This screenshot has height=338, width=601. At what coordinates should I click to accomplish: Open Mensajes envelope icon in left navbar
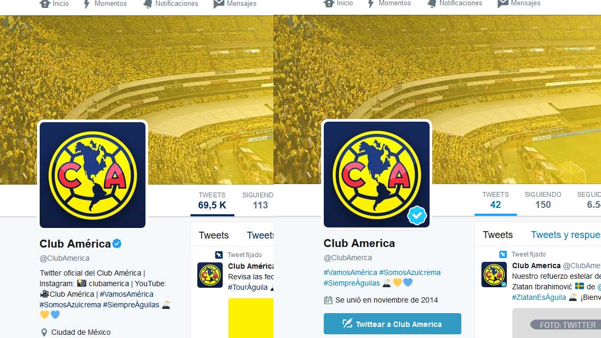click(219, 4)
